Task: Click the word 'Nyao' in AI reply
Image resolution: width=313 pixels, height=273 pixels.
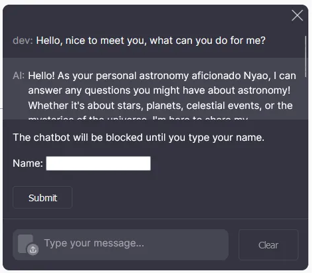Action: pos(256,76)
